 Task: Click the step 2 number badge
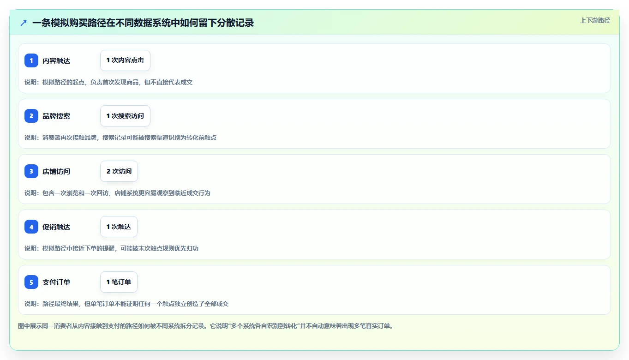(x=31, y=116)
